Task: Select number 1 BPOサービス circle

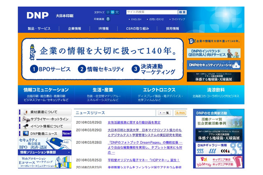Action: (x=34, y=69)
